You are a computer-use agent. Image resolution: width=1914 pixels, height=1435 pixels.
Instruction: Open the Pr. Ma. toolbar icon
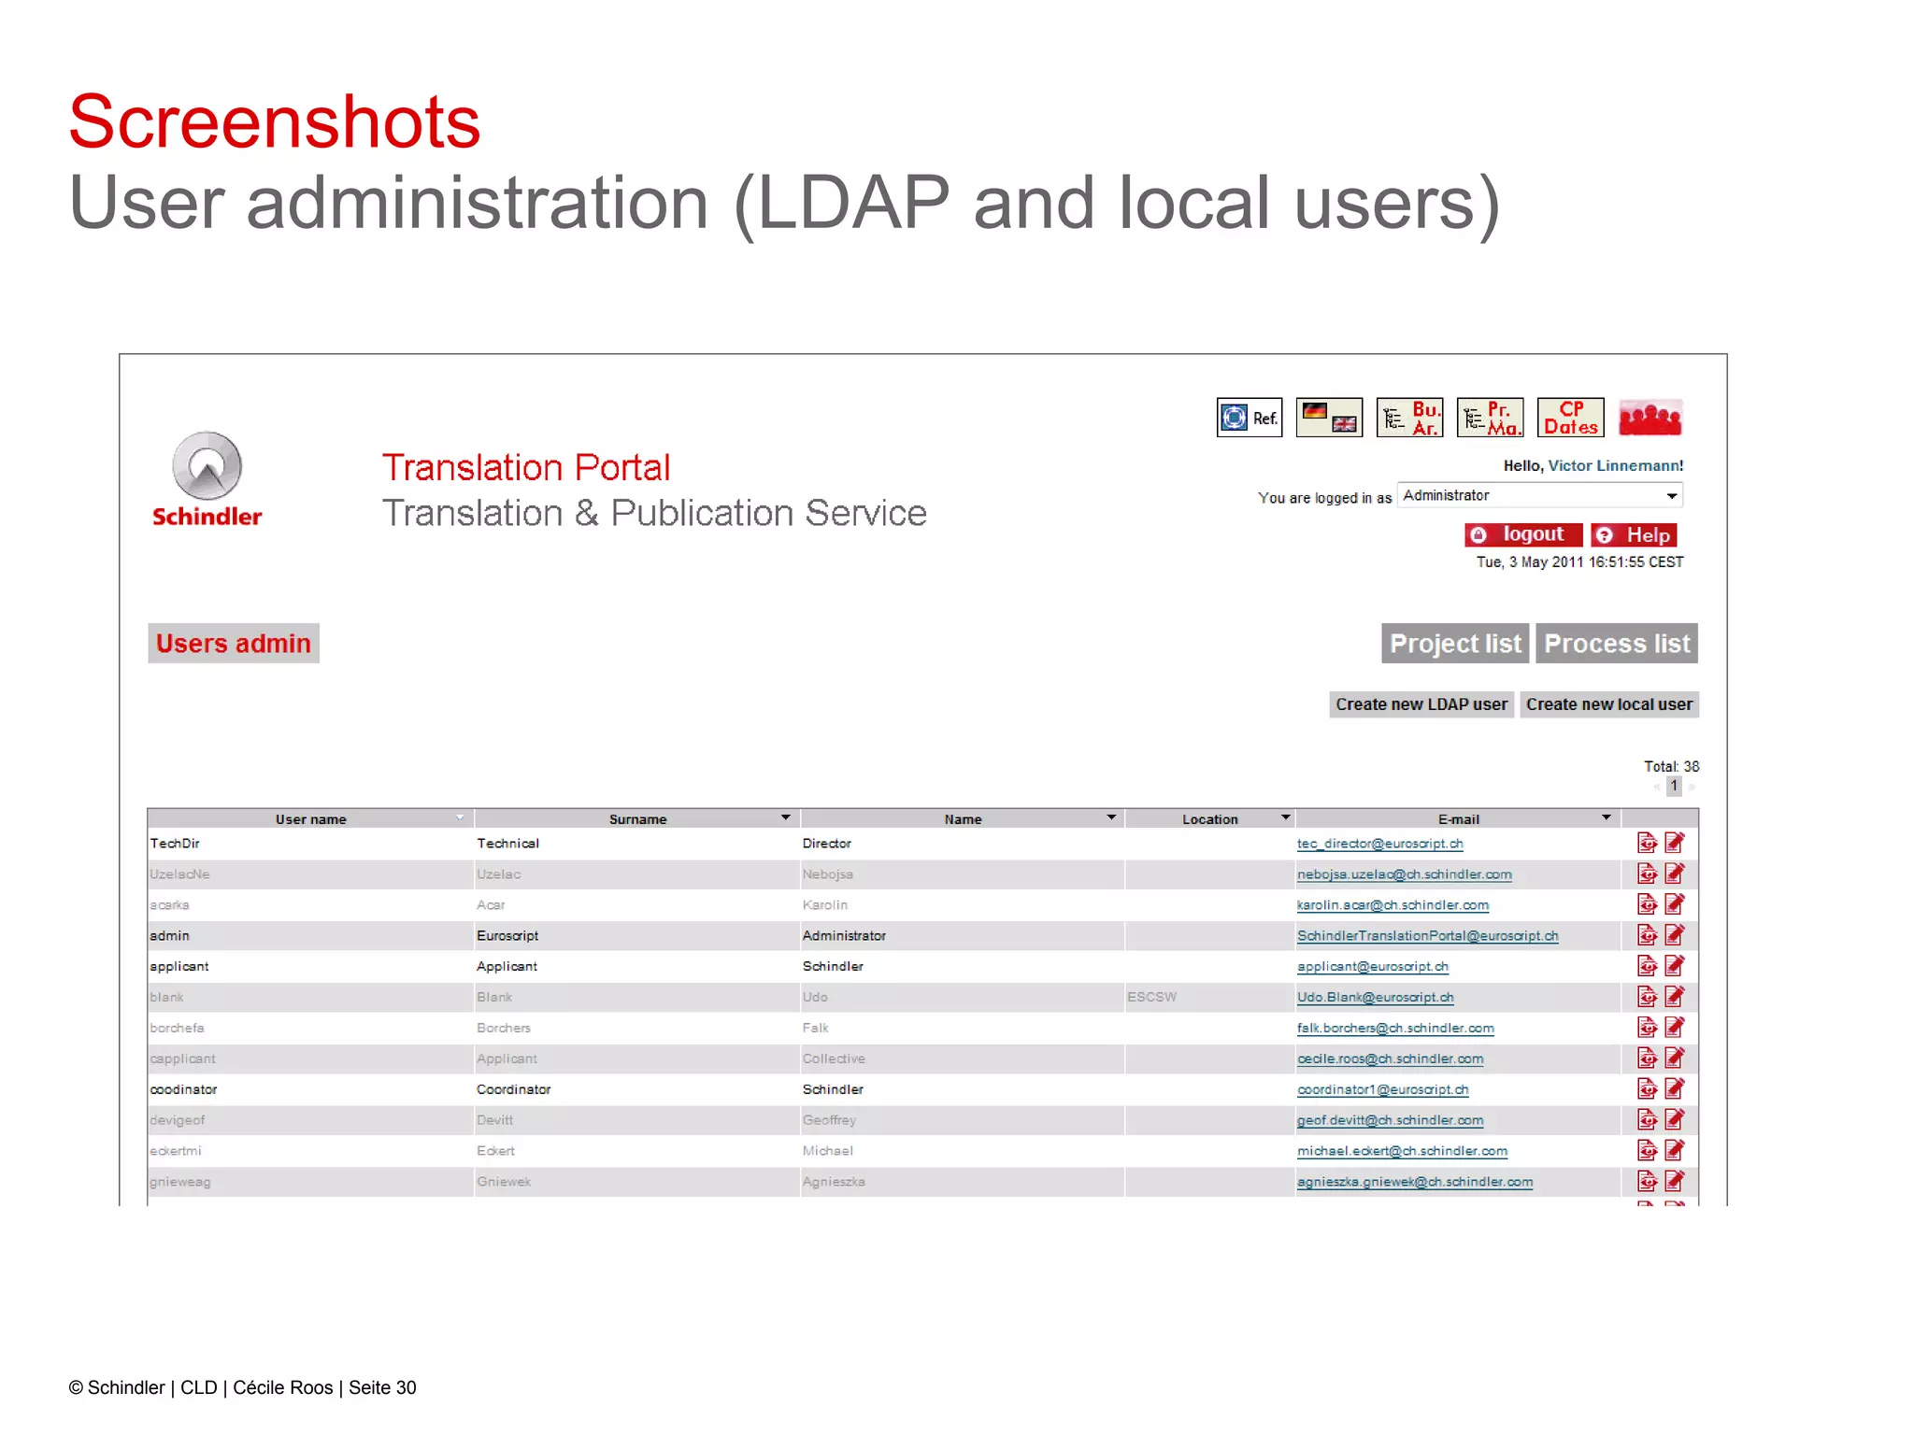point(1491,418)
